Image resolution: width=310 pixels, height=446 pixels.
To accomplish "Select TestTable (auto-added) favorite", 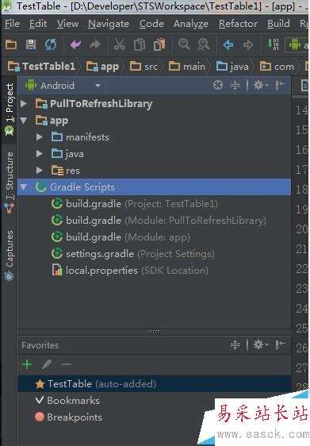I will tap(155, 384).
